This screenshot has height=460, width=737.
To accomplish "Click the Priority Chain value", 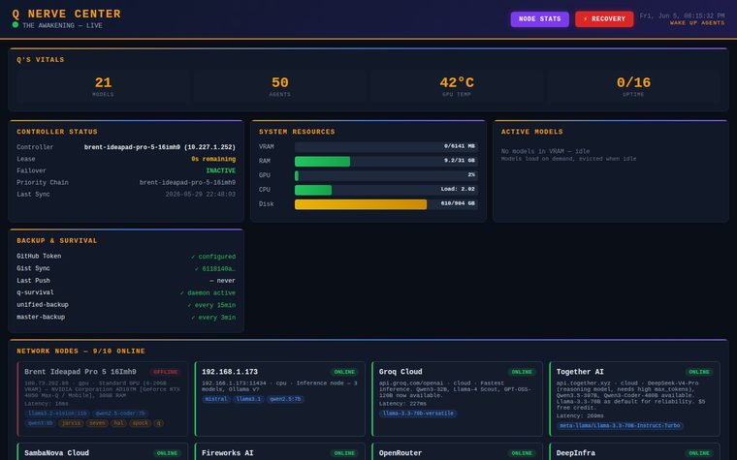I will (x=187, y=183).
